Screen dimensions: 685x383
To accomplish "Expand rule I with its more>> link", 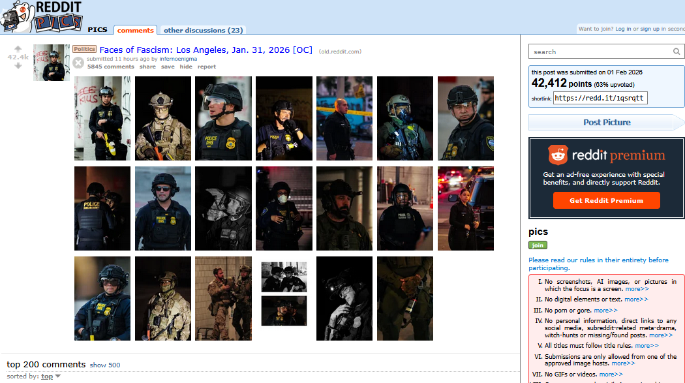I will (x=637, y=289).
